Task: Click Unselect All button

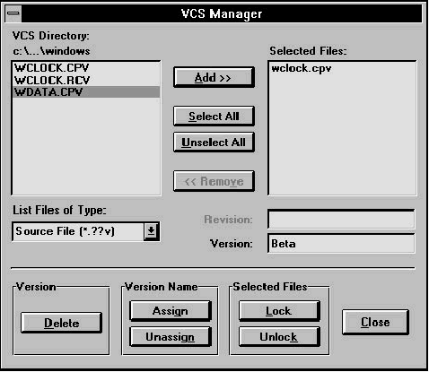Action: [x=214, y=143]
